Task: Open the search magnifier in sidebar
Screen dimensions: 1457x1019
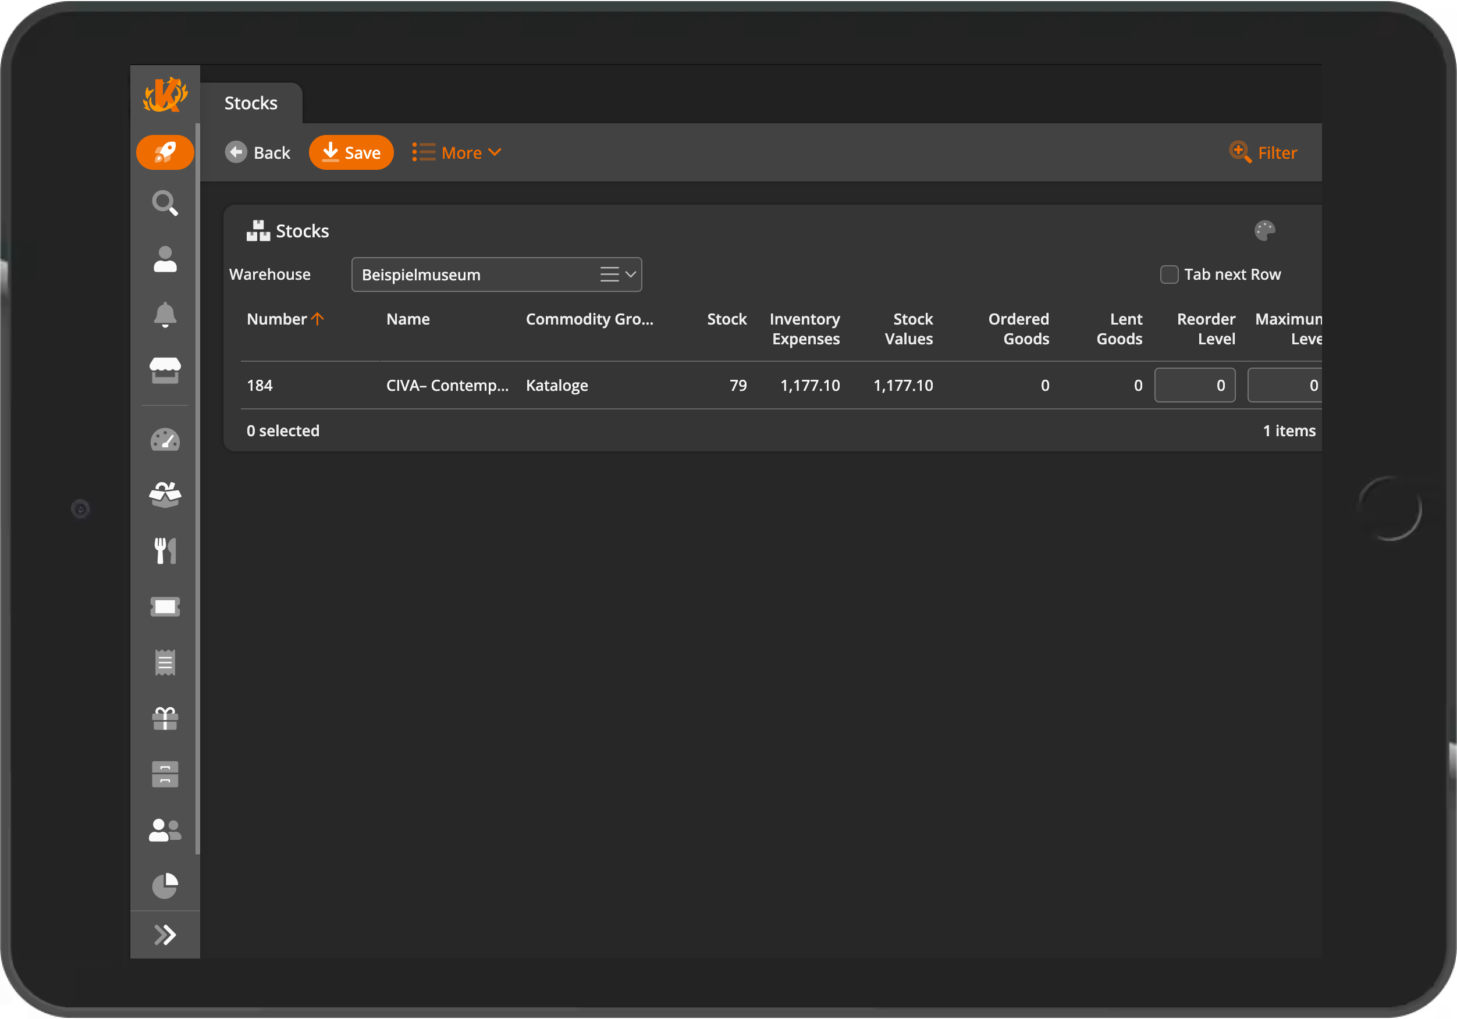Action: tap(165, 203)
